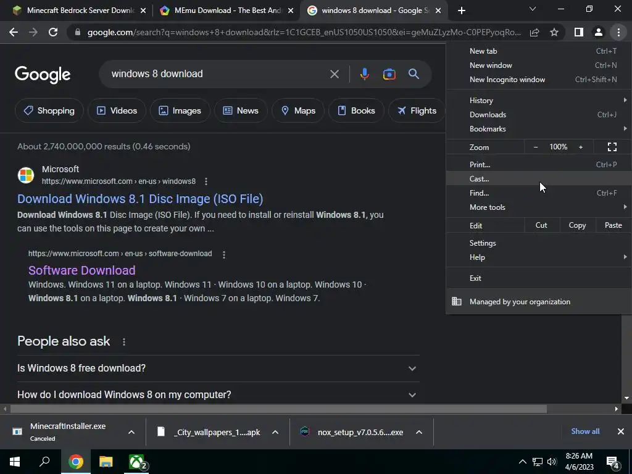The height and width of the screenshot is (474, 632).
Task: Enter fullscreen mode from Zoom row
Action: click(x=612, y=147)
